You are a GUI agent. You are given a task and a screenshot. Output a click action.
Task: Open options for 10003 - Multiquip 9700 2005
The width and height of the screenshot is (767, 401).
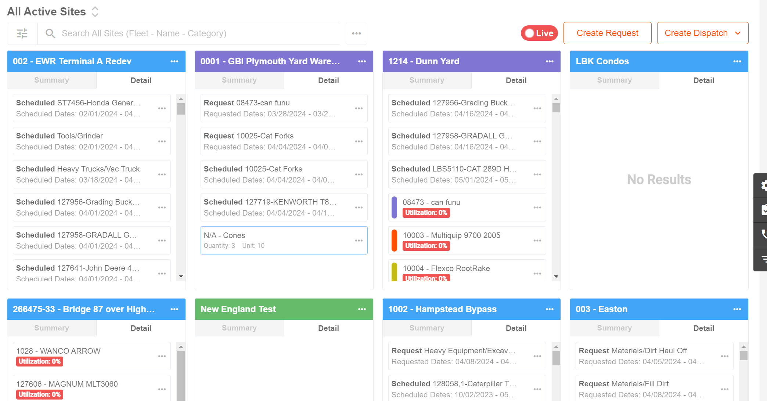coord(537,241)
